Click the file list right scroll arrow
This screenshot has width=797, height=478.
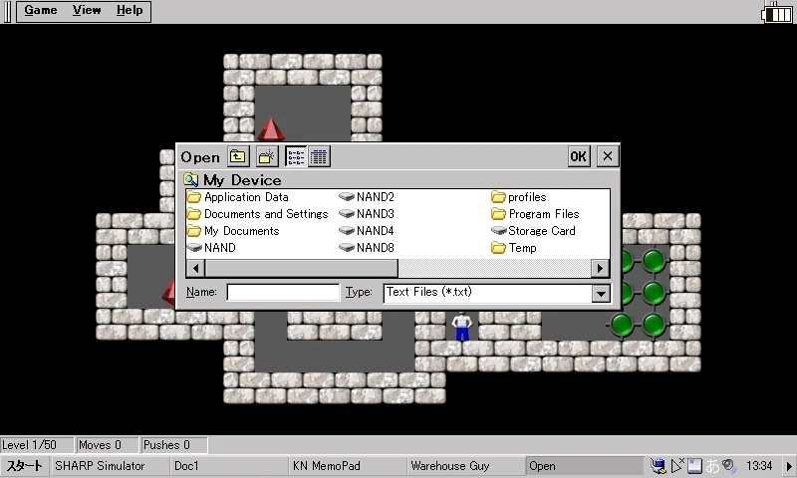point(600,268)
